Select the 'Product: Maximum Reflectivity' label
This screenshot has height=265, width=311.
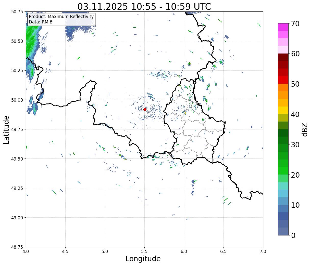(x=61, y=17)
